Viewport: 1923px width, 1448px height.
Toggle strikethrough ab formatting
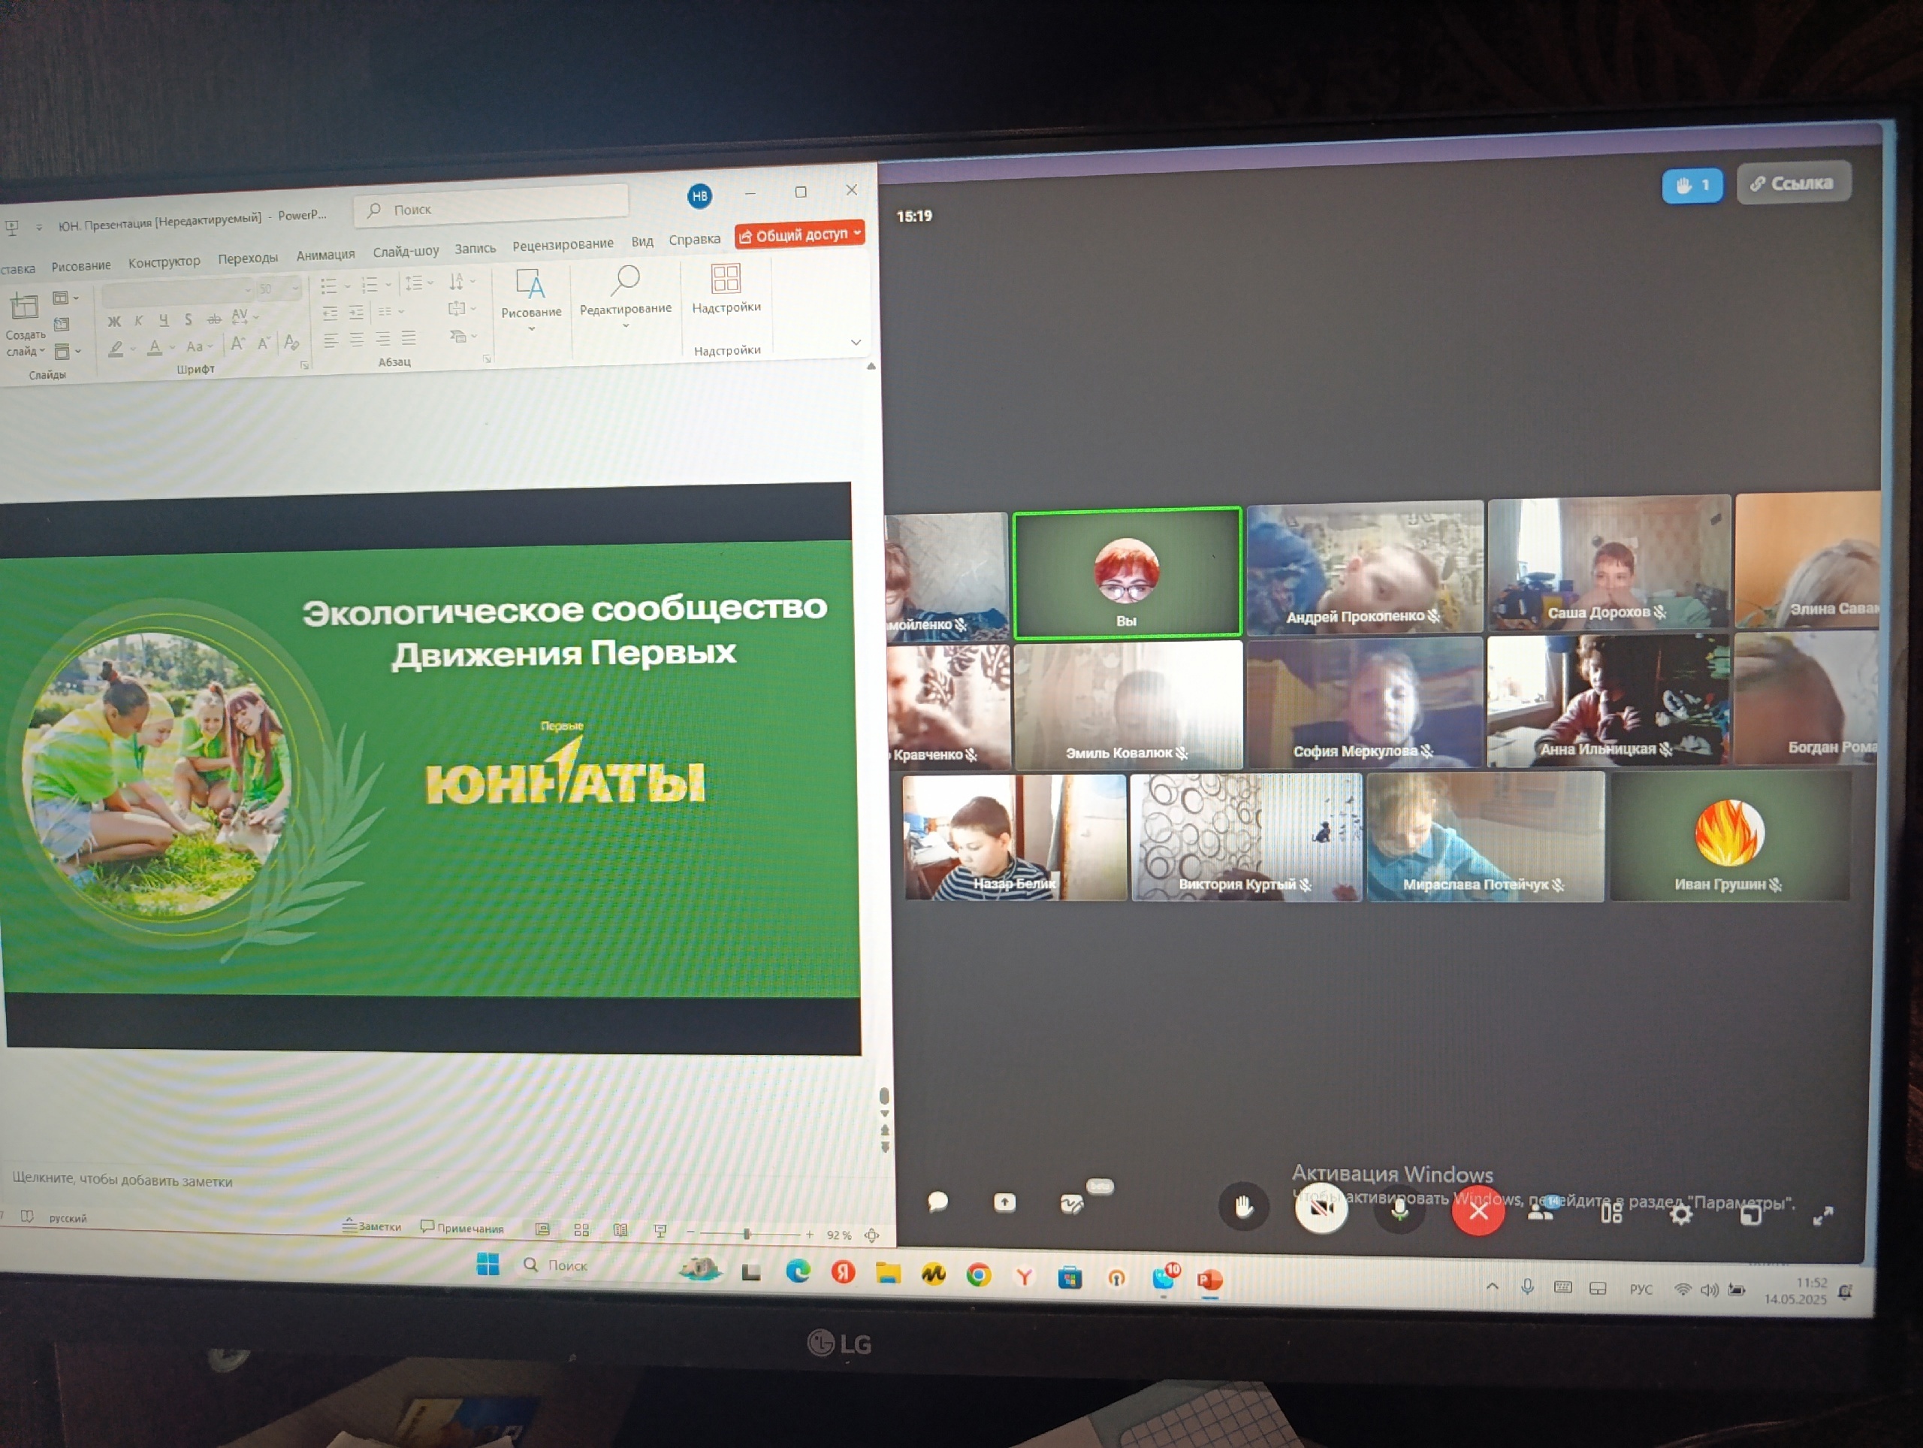point(214,319)
